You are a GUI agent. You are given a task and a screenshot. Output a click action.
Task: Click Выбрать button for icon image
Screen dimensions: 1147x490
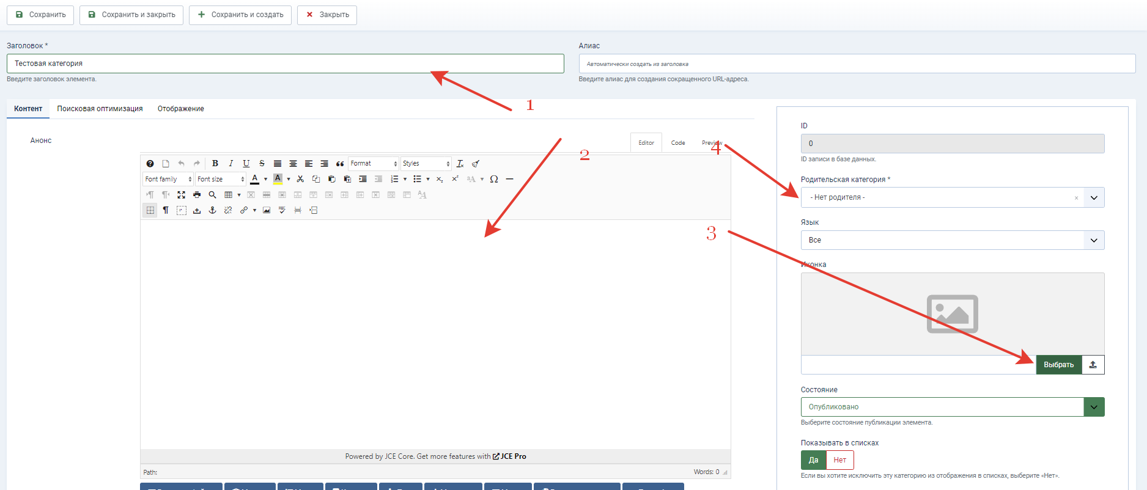pyautogui.click(x=1059, y=365)
